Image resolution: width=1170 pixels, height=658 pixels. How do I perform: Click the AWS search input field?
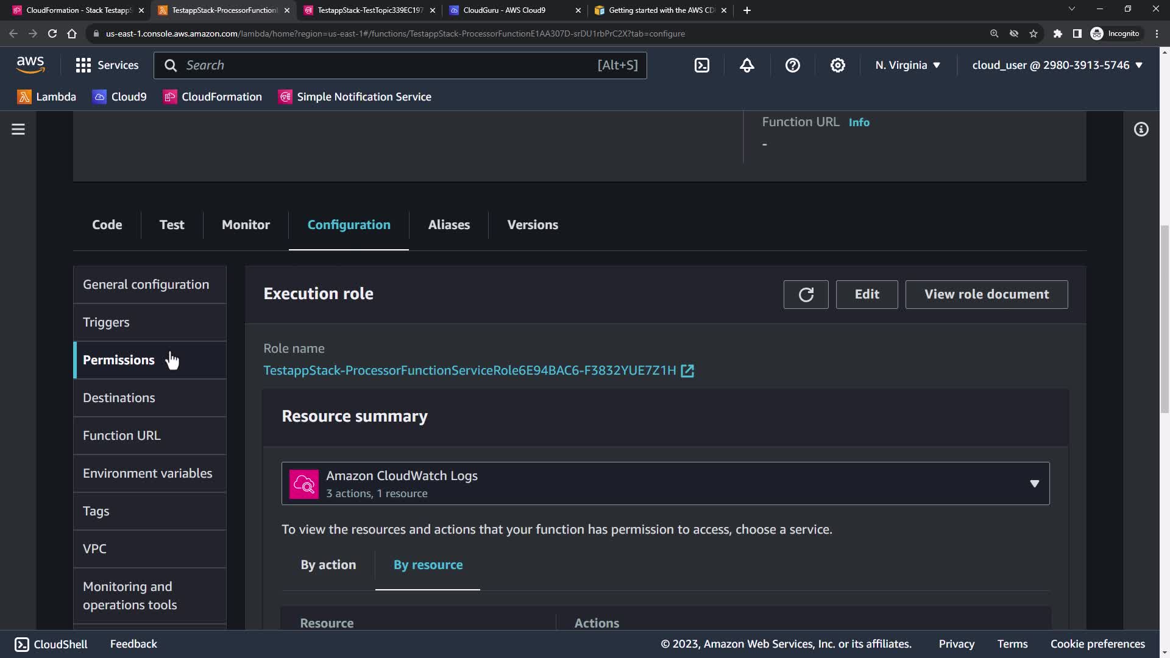[x=390, y=65]
